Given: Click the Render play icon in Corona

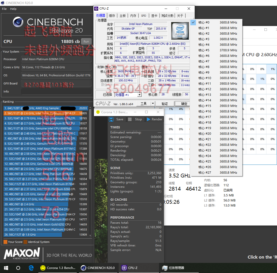Looking at the screenshot, I should tap(148, 119).
